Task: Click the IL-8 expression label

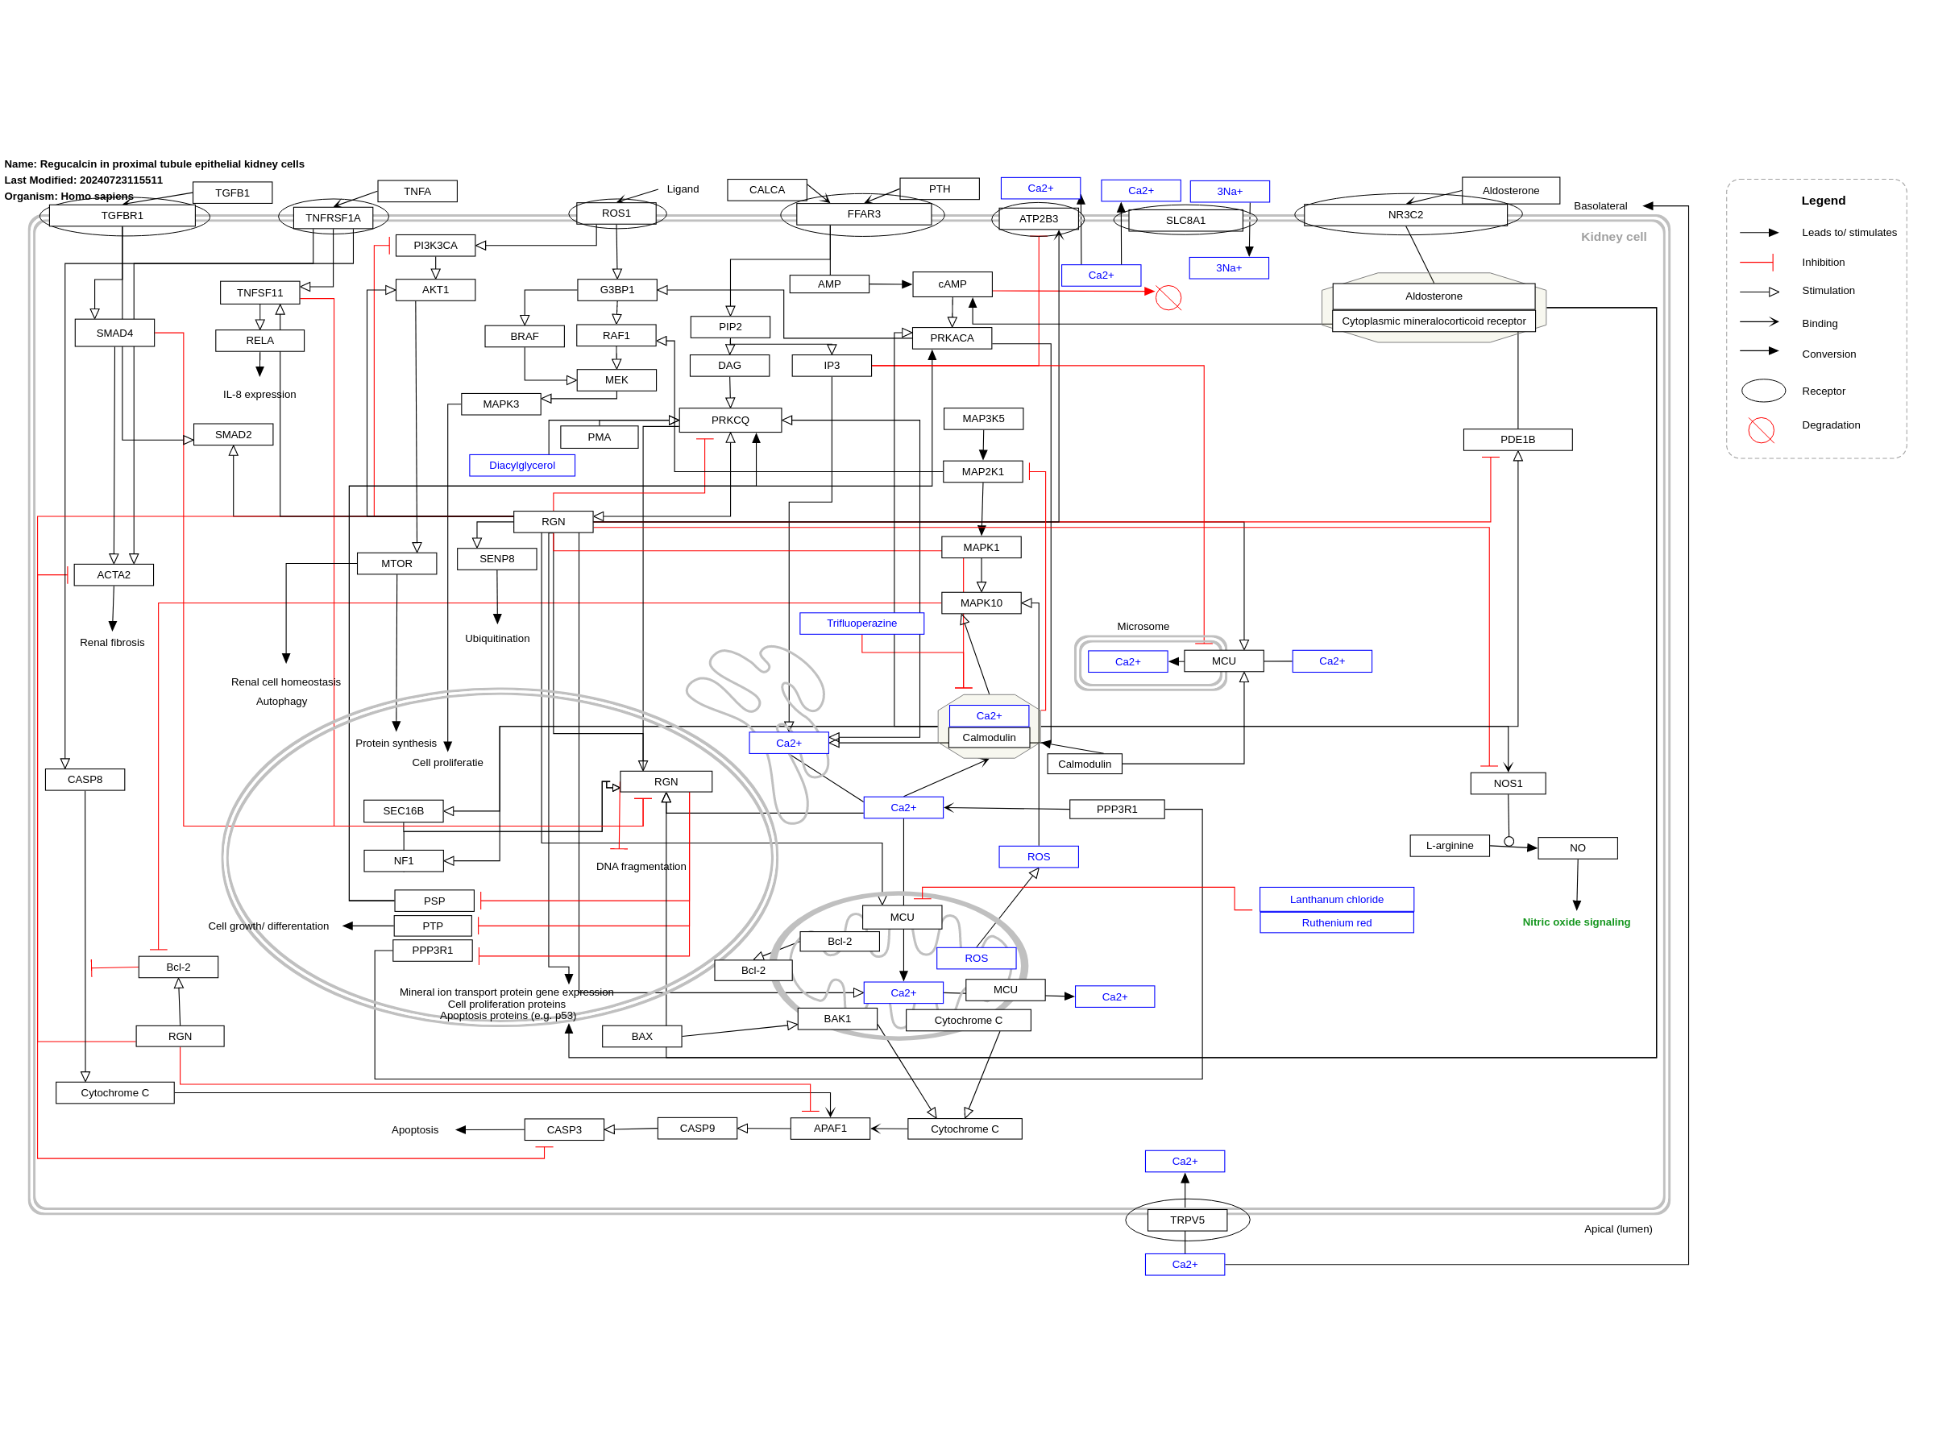Action: [x=259, y=395]
